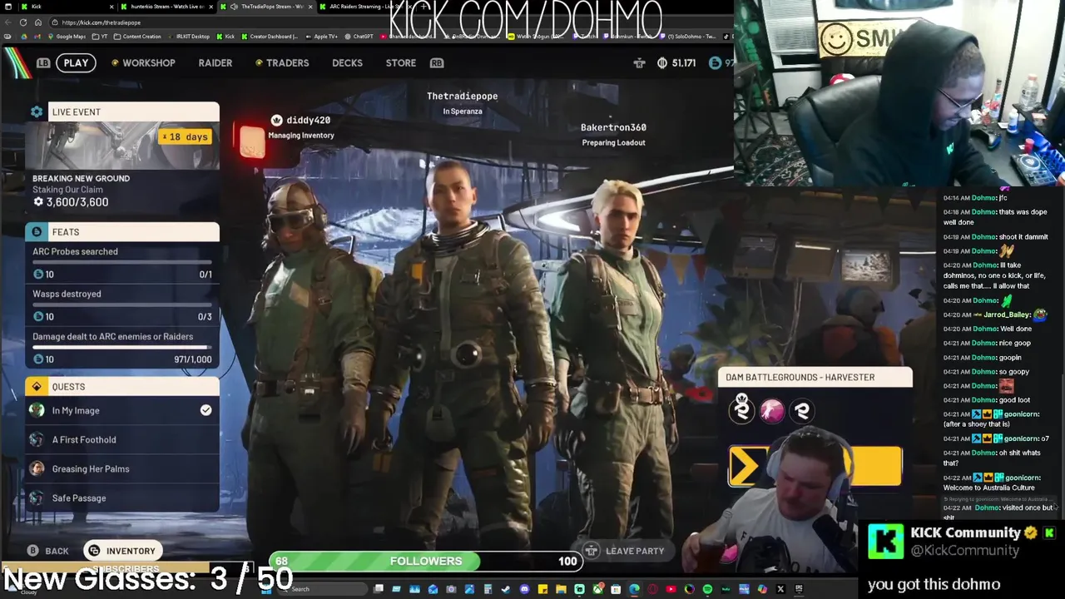Screen dimensions: 1065x599
Task: Click the third map condition icon
Action: tap(802, 410)
